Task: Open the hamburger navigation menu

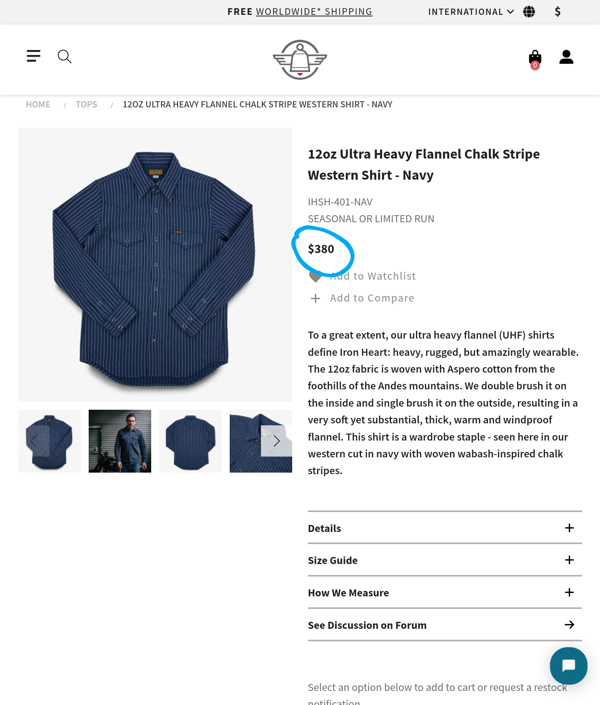Action: point(34,56)
